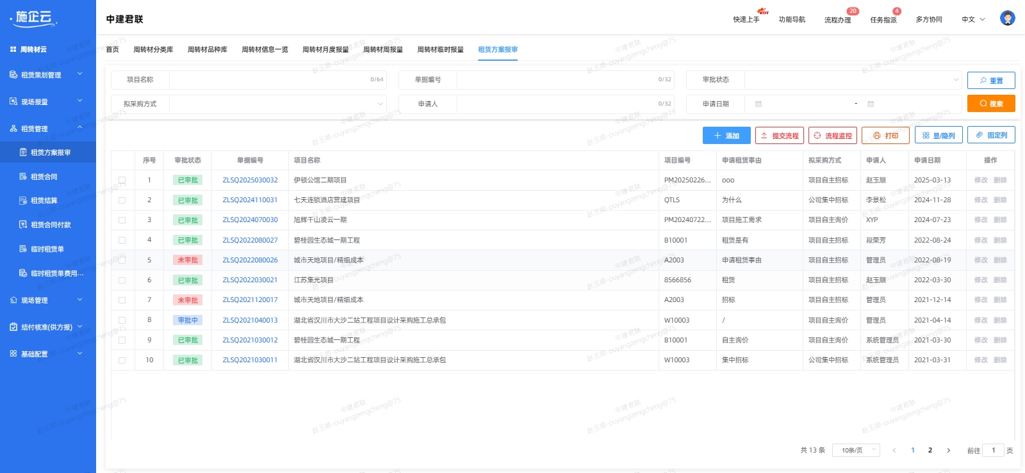Viewport: 1025px width, 473px height.
Task: Click the 显/隐列 column toggle button
Action: [x=939, y=136]
